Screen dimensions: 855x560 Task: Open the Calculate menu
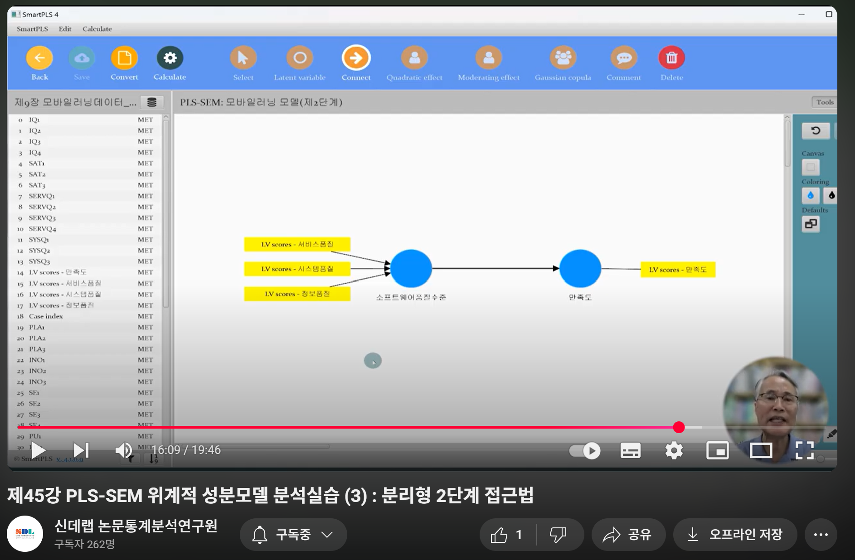[x=97, y=29]
